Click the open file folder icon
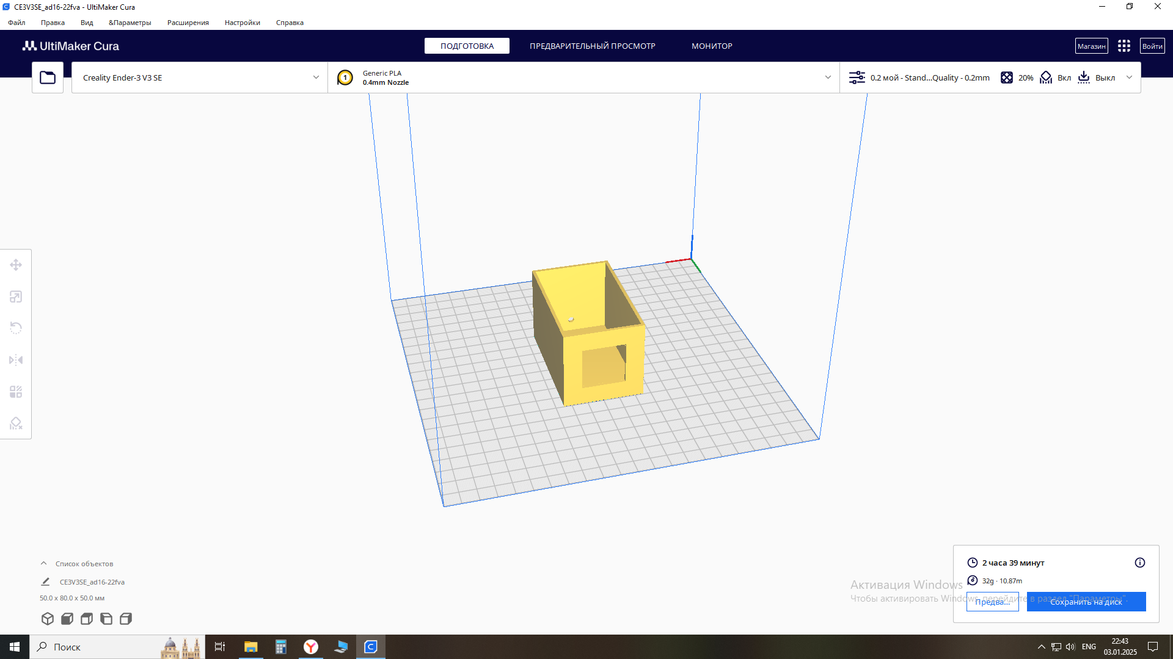The image size is (1173, 659). pyautogui.click(x=48, y=77)
